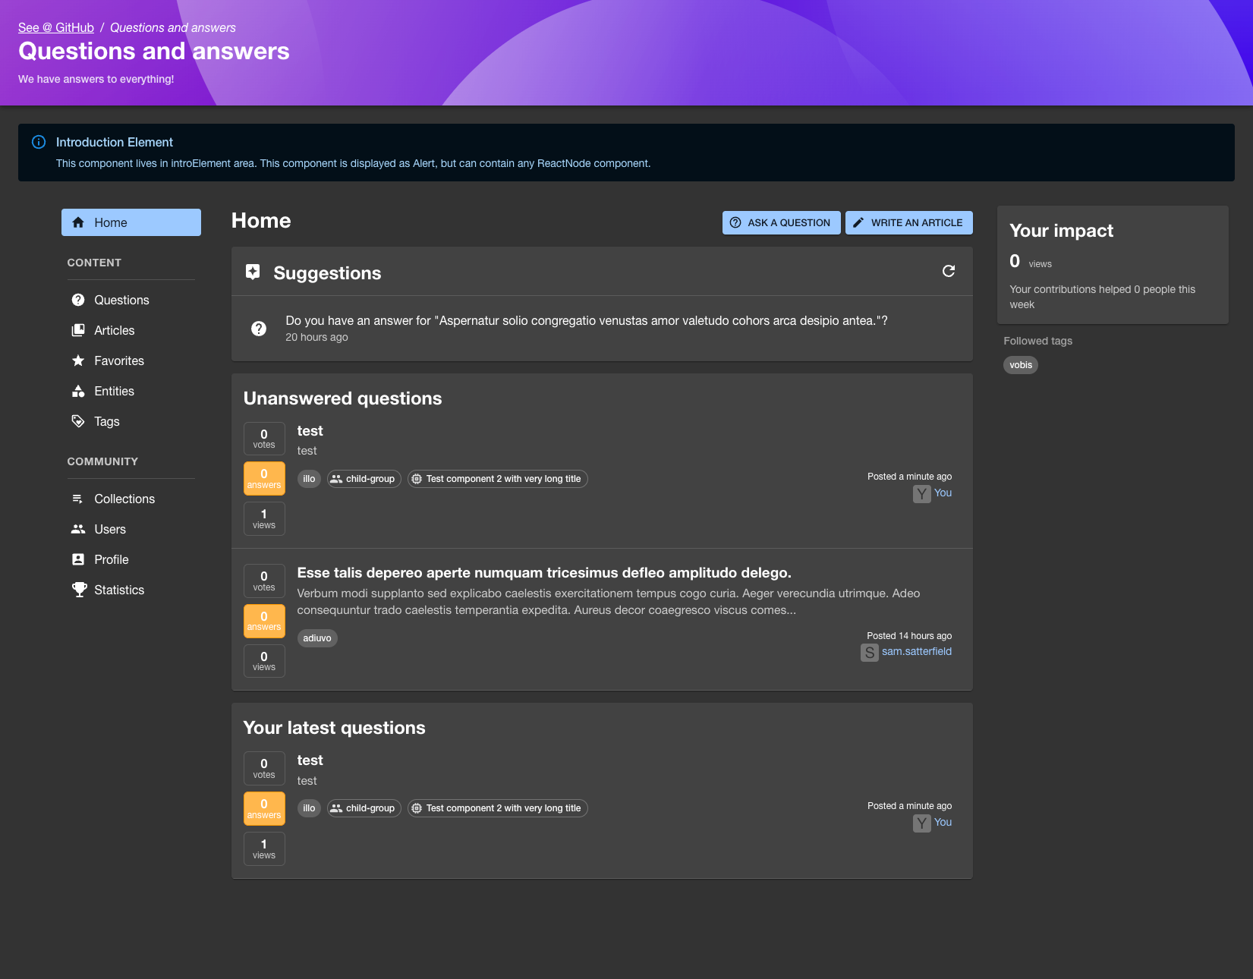Click the illo tag in Your latest questions
This screenshot has width=1253, height=979.
tap(309, 808)
